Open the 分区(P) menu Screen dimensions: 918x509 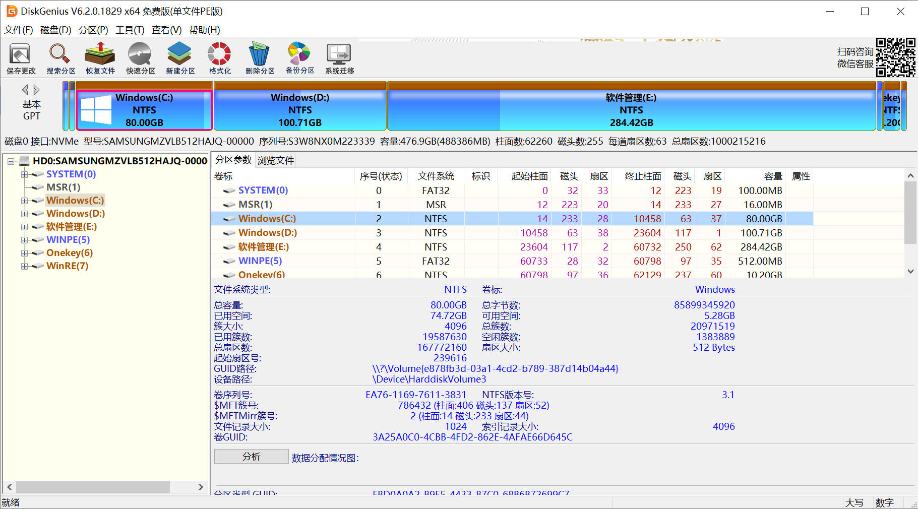coord(93,30)
